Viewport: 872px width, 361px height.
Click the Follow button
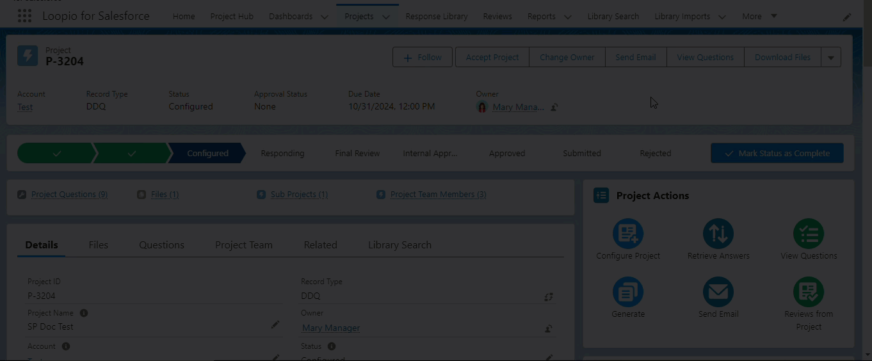point(423,57)
